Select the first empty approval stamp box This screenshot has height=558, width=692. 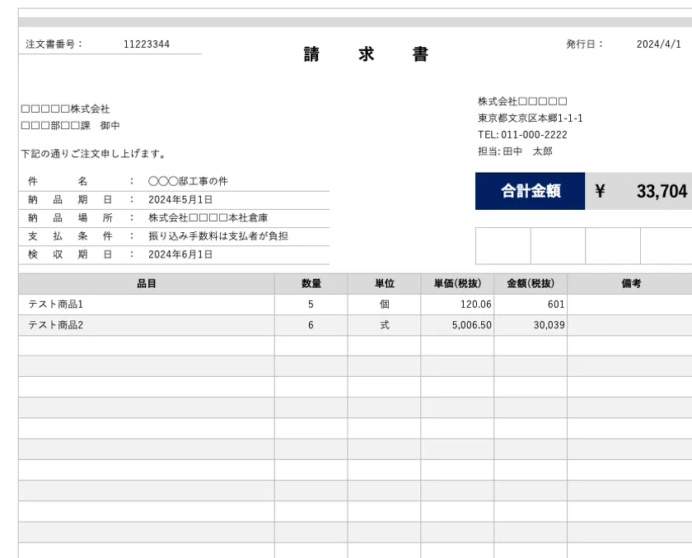503,246
